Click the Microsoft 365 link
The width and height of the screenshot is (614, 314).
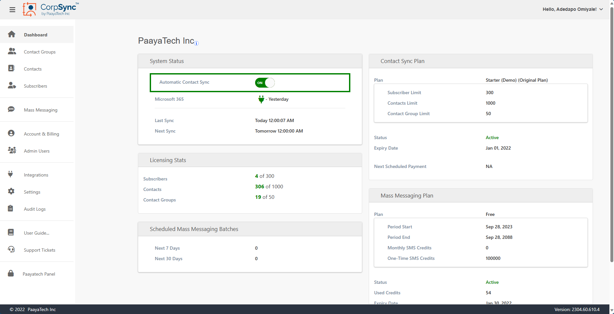coord(169,99)
